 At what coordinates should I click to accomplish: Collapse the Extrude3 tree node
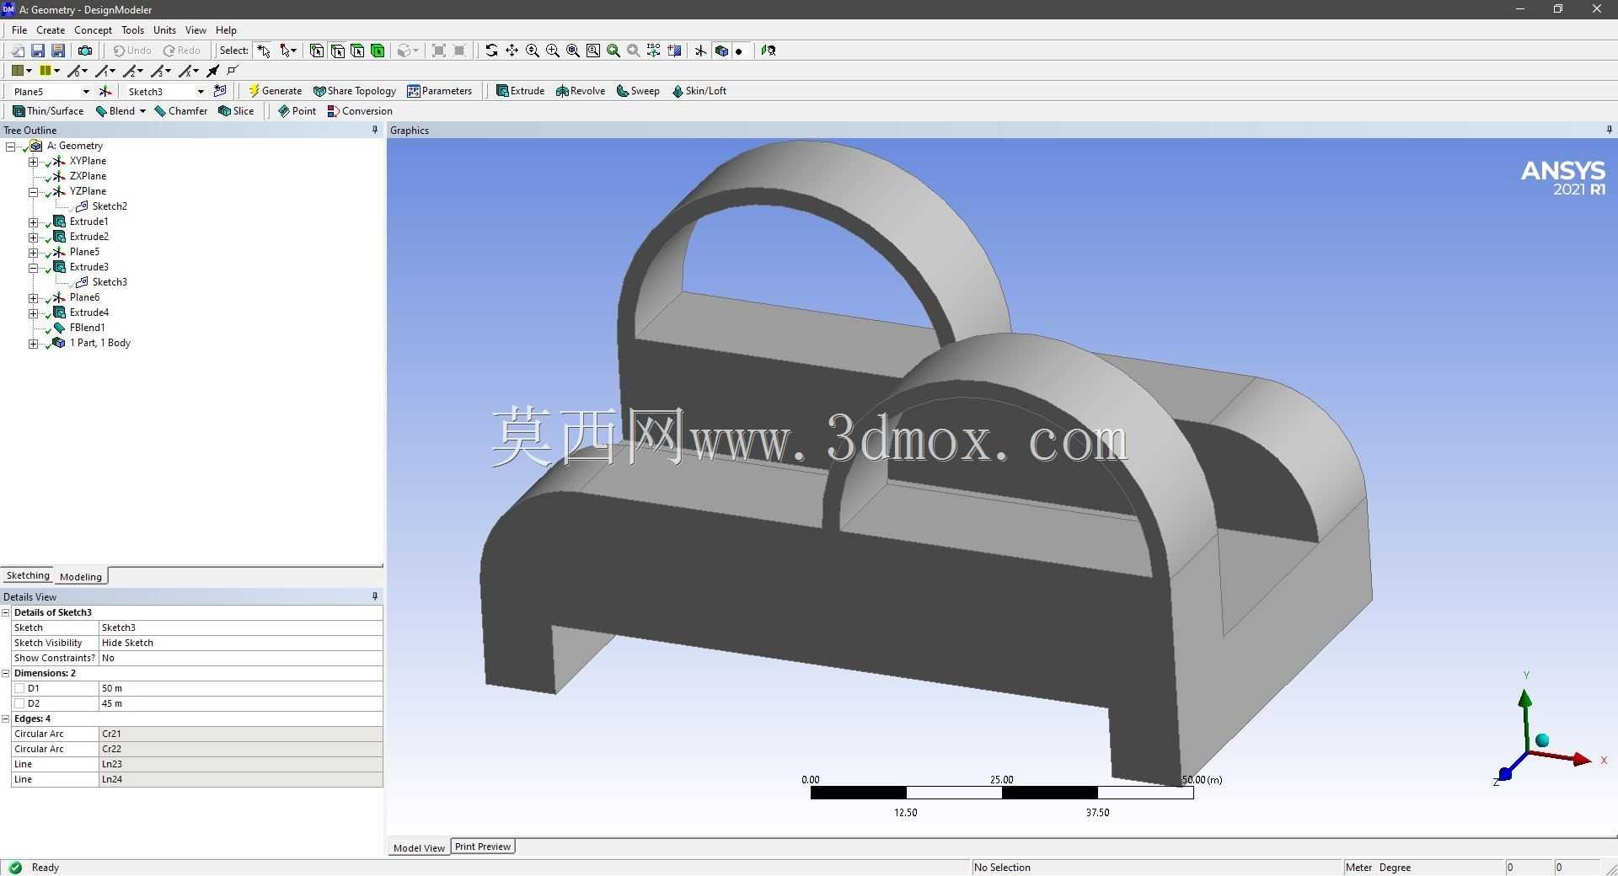point(33,267)
